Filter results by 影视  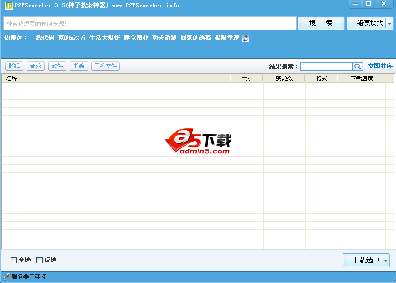pos(14,66)
